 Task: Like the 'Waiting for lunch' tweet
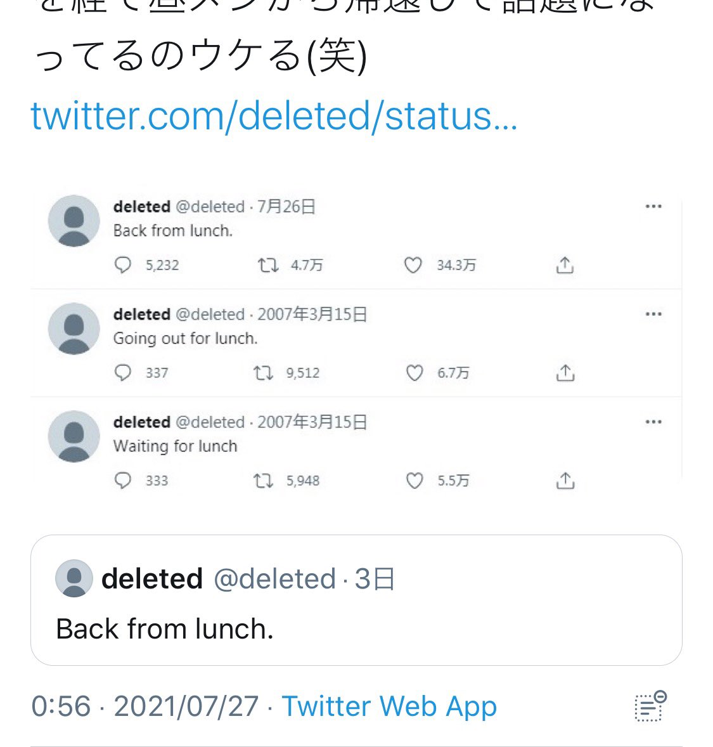(414, 481)
